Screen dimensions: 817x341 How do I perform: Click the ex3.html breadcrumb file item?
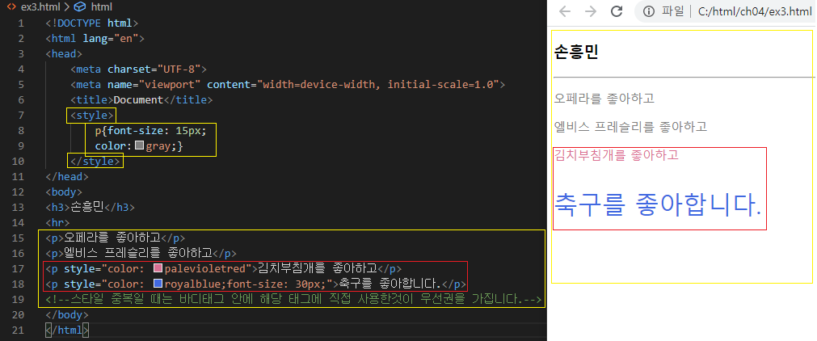pyautogui.click(x=40, y=6)
